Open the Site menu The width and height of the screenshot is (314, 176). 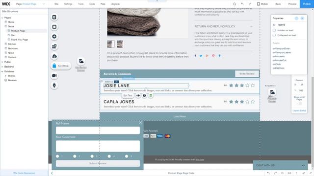coord(56,4)
